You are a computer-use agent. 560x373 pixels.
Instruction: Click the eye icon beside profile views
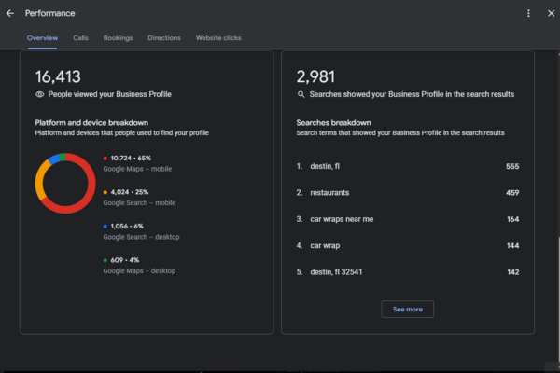[39, 94]
